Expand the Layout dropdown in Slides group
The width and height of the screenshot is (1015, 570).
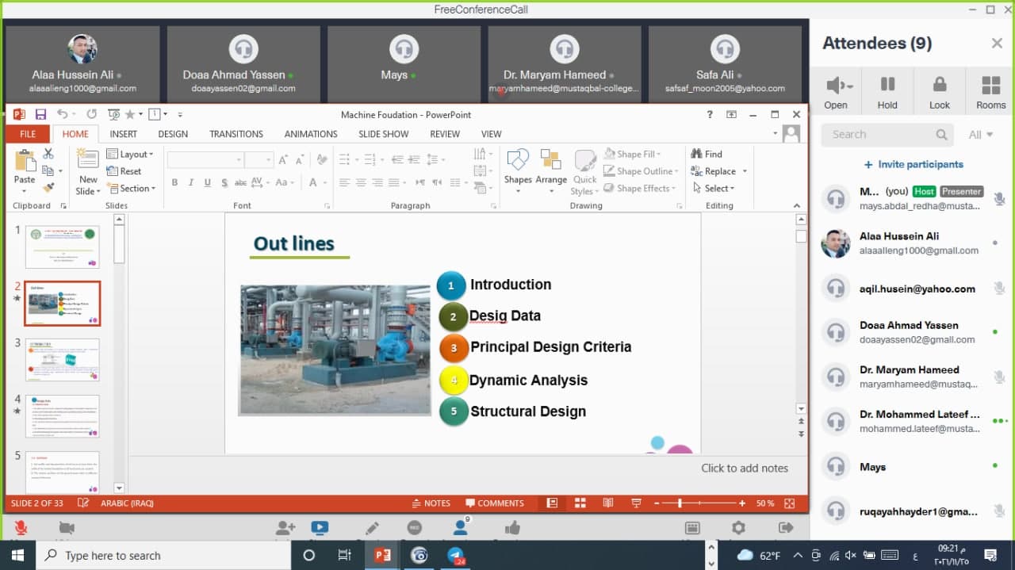[132, 154]
